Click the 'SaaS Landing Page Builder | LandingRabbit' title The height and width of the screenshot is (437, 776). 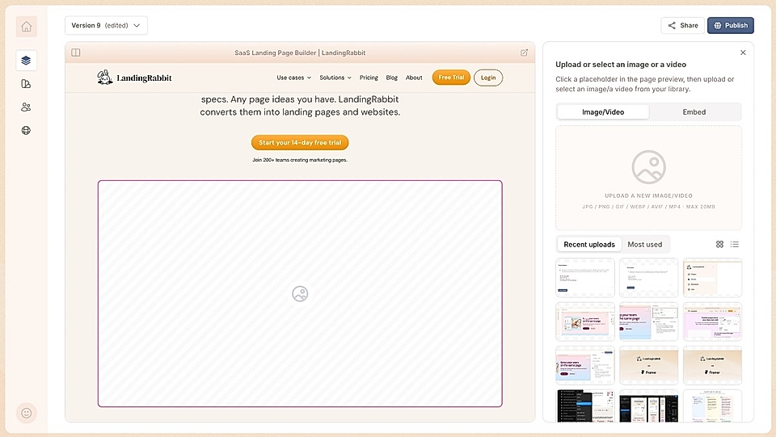click(x=300, y=53)
